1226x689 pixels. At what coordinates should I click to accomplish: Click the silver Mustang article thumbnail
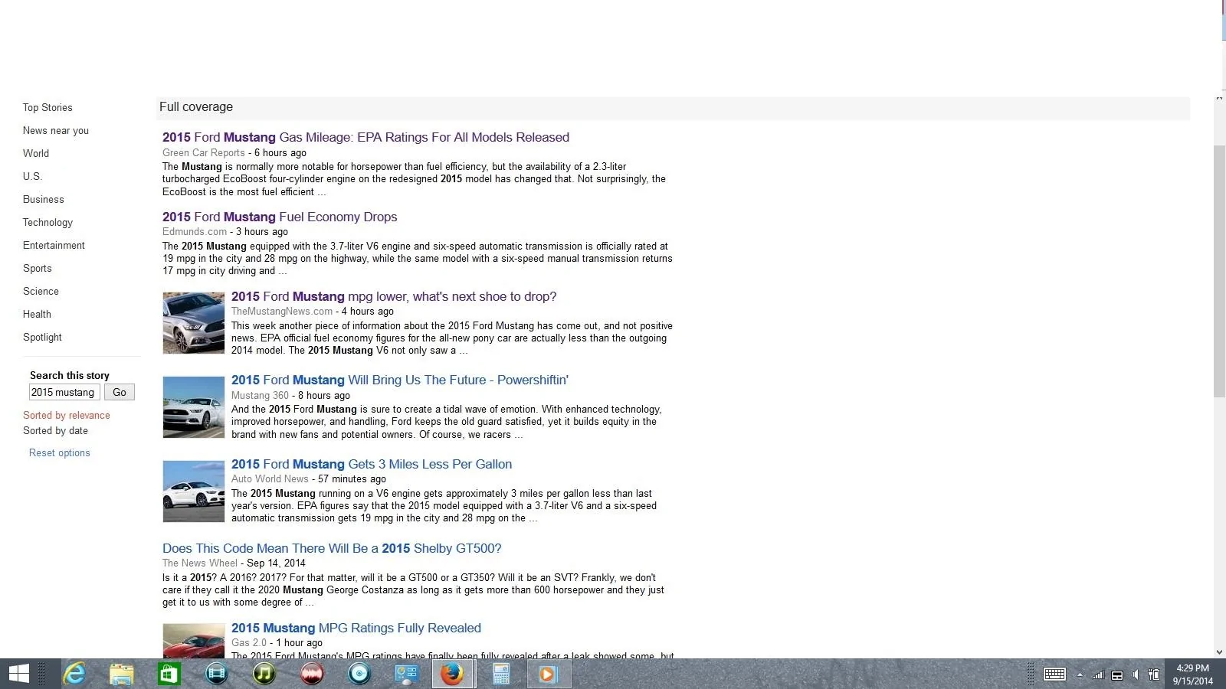(194, 322)
